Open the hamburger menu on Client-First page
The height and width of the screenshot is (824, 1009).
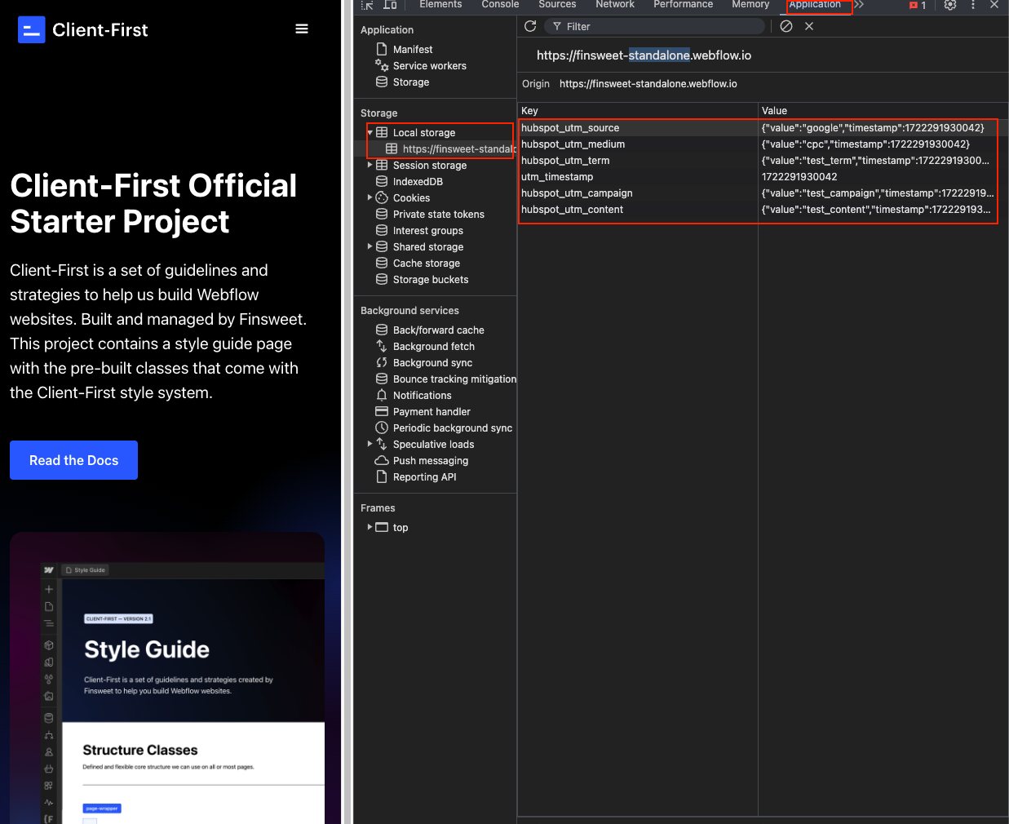(301, 29)
